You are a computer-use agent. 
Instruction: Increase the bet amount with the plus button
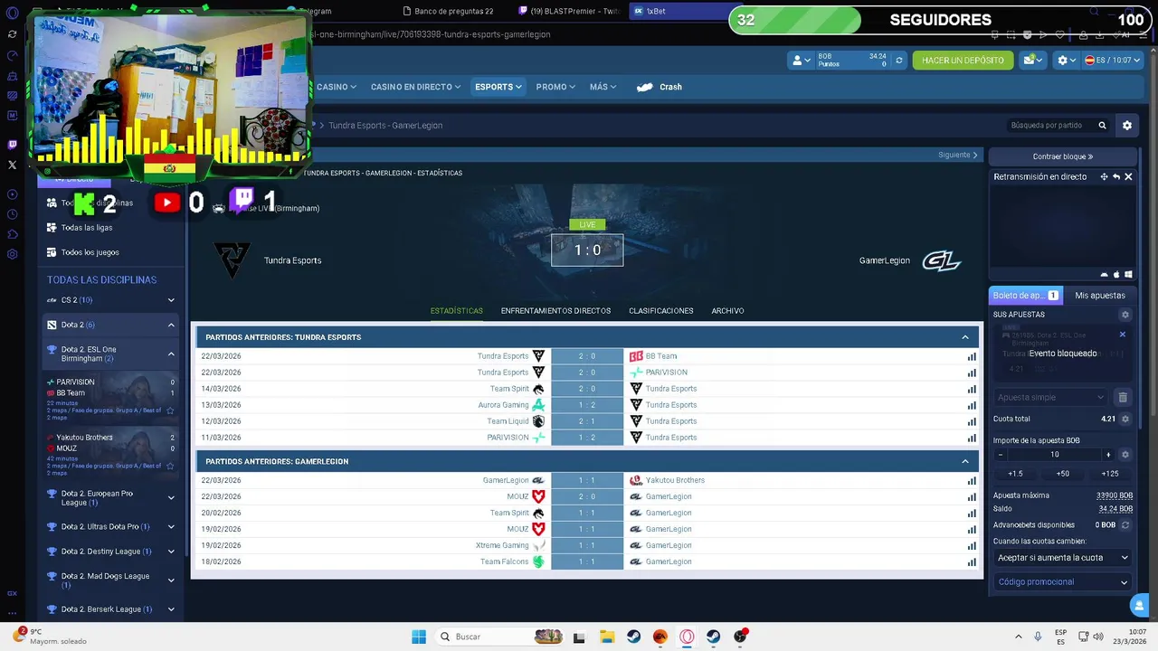point(1108,455)
